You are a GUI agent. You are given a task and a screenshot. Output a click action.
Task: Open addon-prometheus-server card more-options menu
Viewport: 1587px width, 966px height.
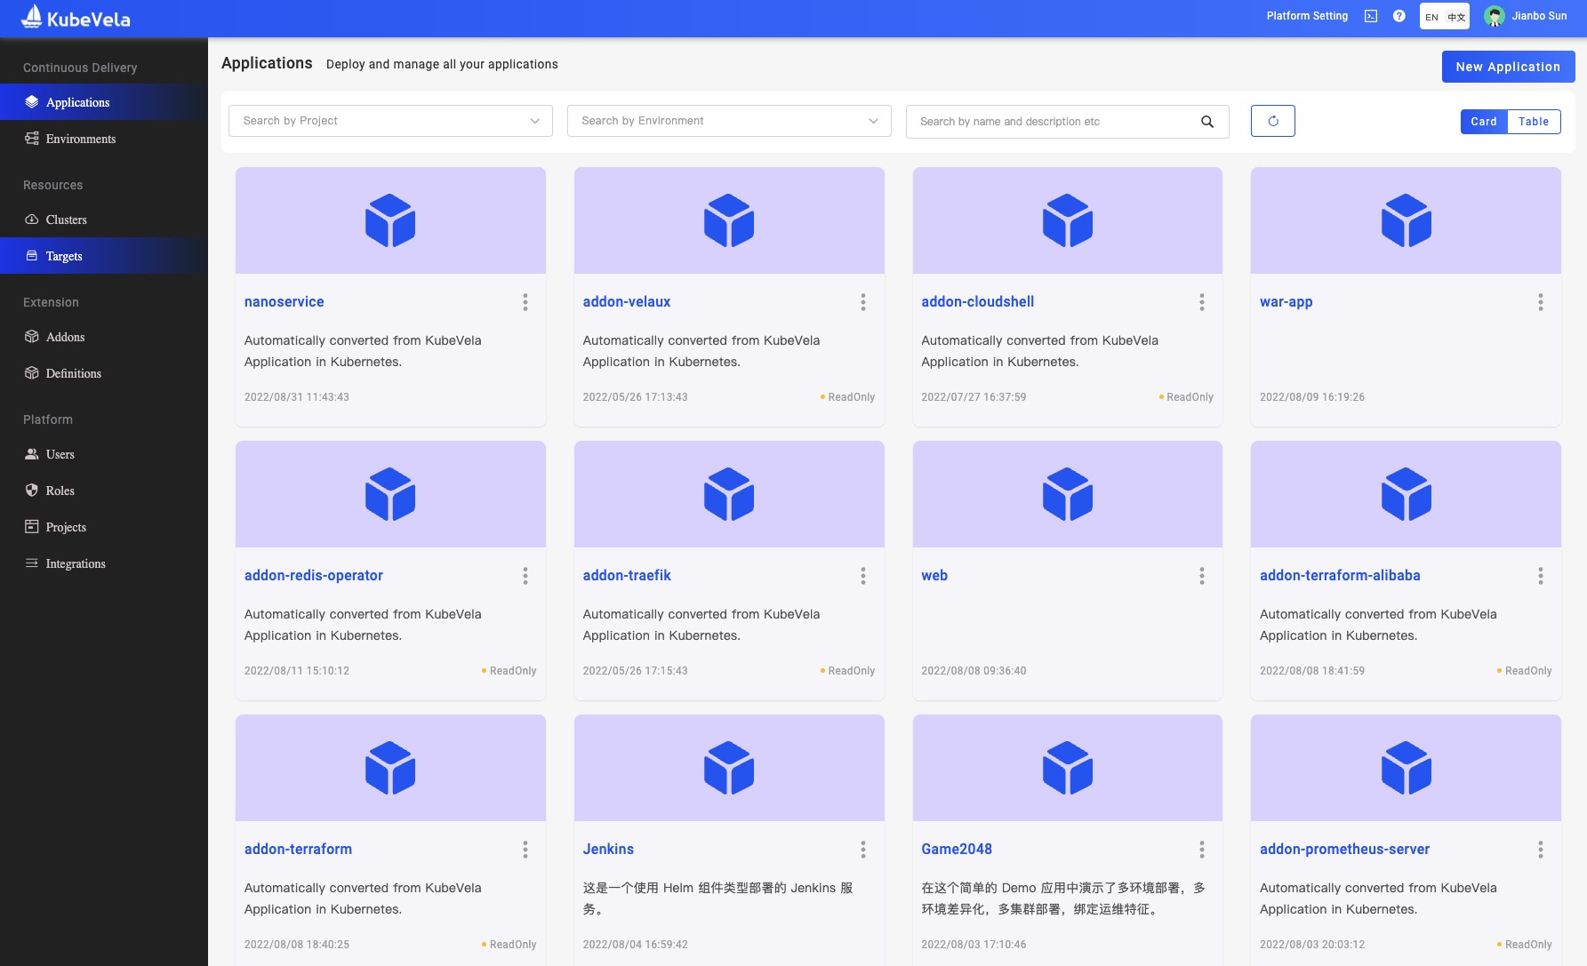[1541, 850]
